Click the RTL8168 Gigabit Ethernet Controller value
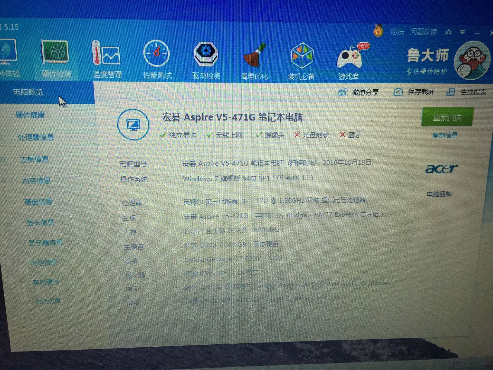493x370 pixels. [x=264, y=299]
